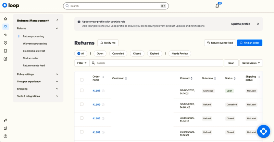Viewport: 274px width, 142px height.
Task: Check the box for order #1102
Action: tap(82, 118)
